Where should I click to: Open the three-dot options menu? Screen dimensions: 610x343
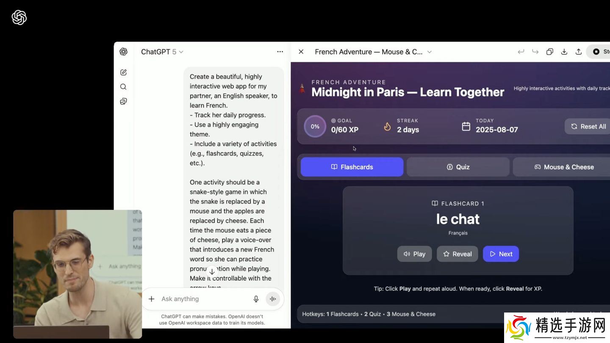(280, 52)
